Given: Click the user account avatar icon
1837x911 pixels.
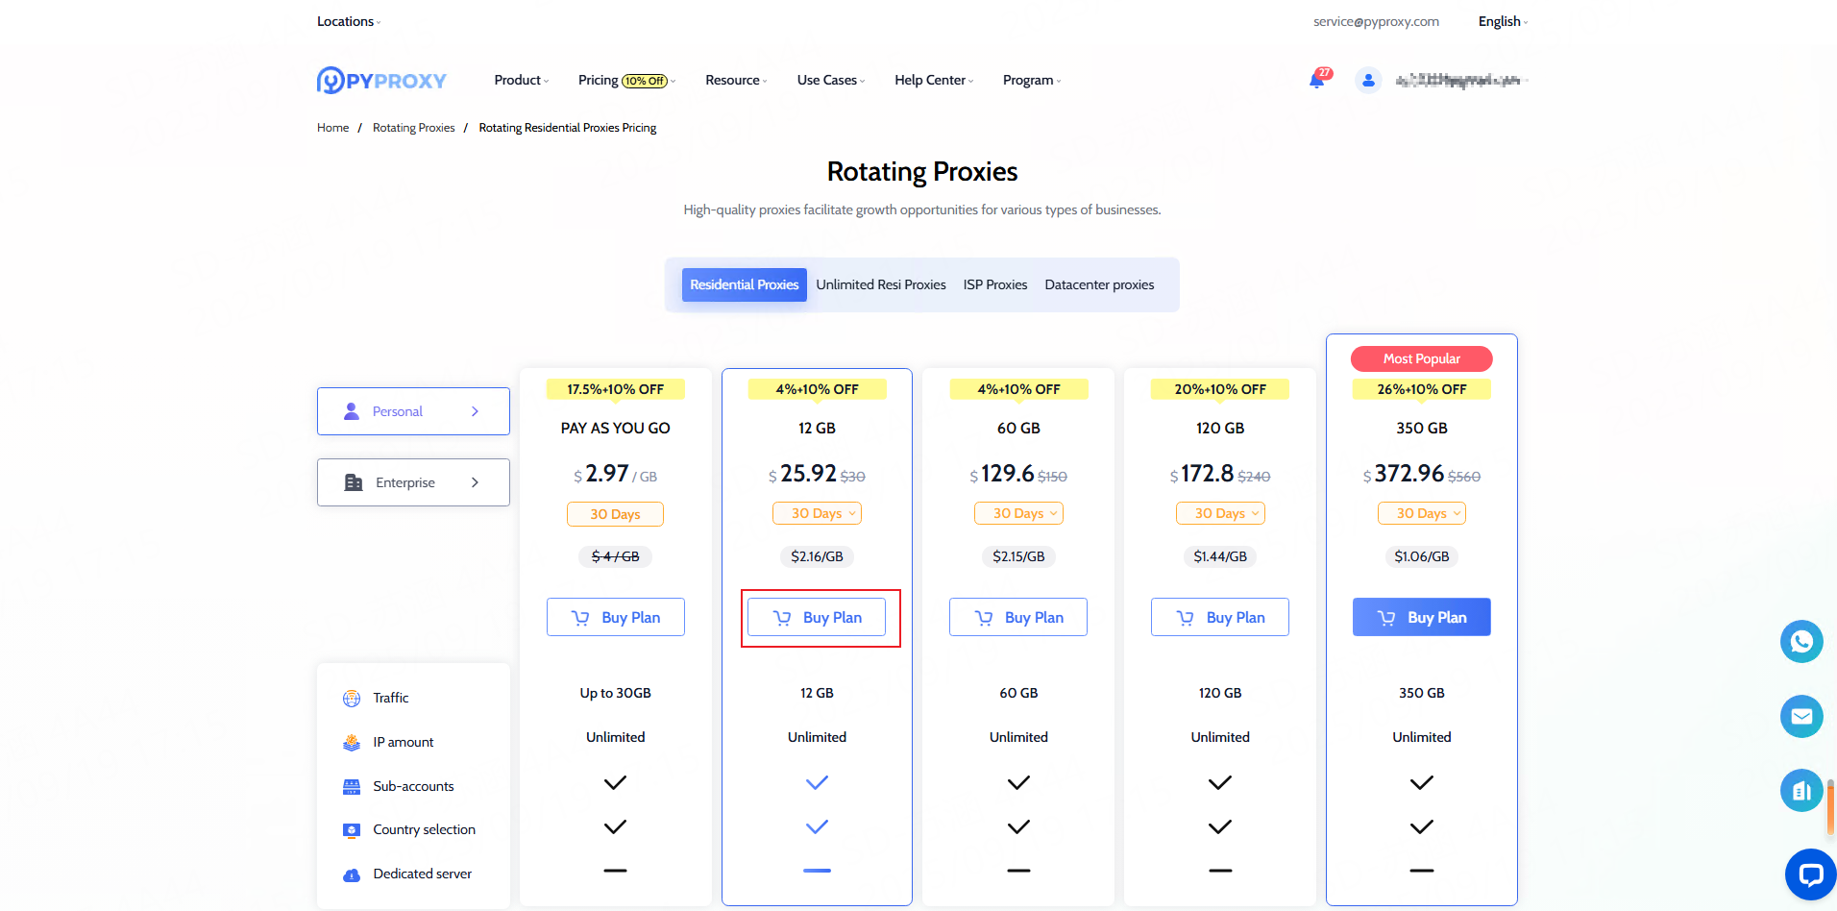Looking at the screenshot, I should click(x=1368, y=81).
